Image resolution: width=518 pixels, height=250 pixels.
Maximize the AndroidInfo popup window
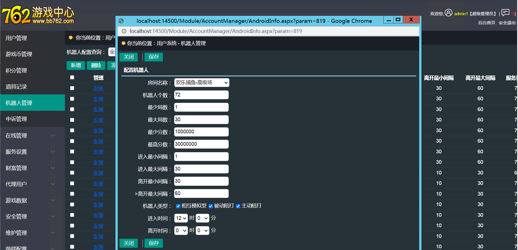tap(398, 19)
